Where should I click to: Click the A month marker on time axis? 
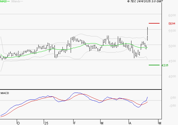click(130, 123)
